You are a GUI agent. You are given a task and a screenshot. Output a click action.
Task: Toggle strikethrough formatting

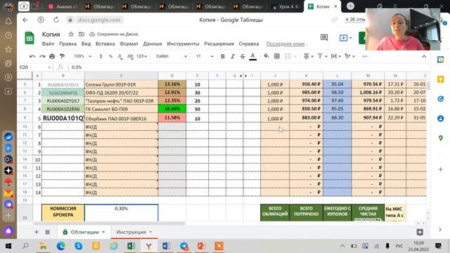tap(243, 56)
